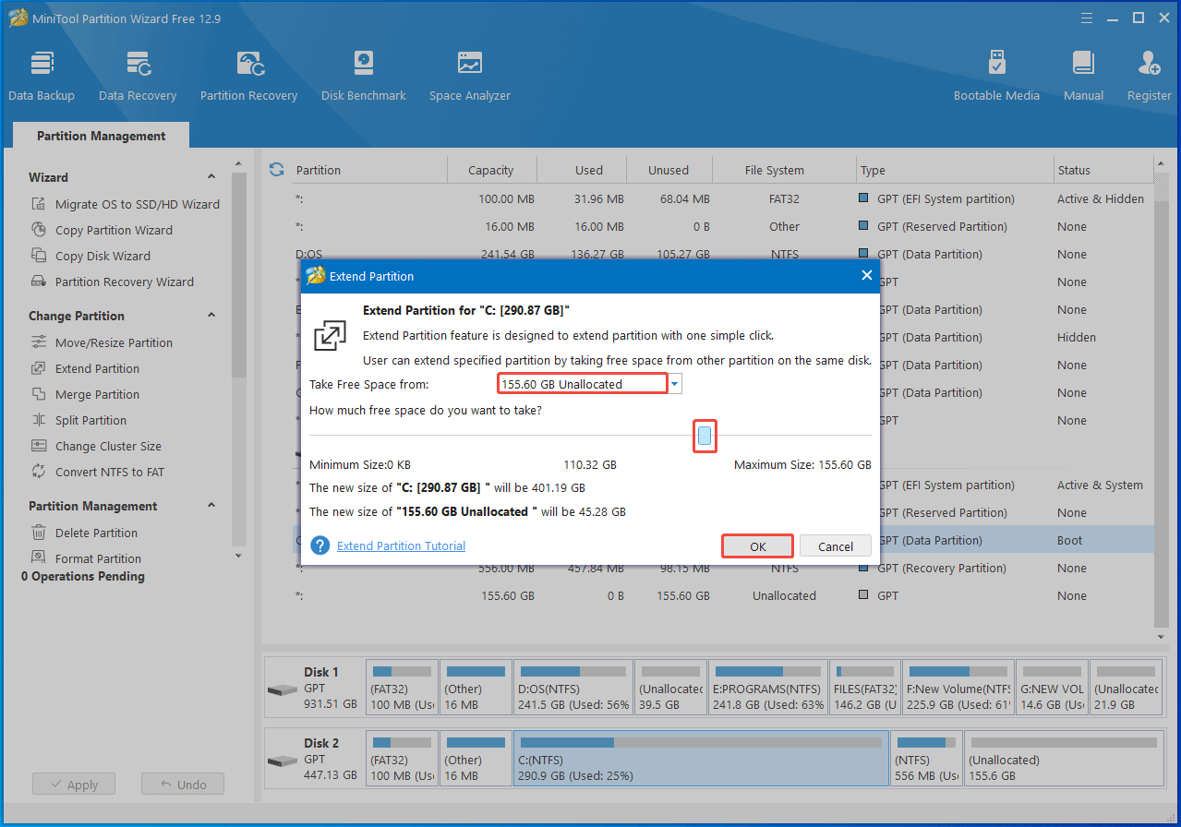This screenshot has height=827, width=1181.
Task: Cancel the Extend Partition dialog
Action: tap(836, 546)
